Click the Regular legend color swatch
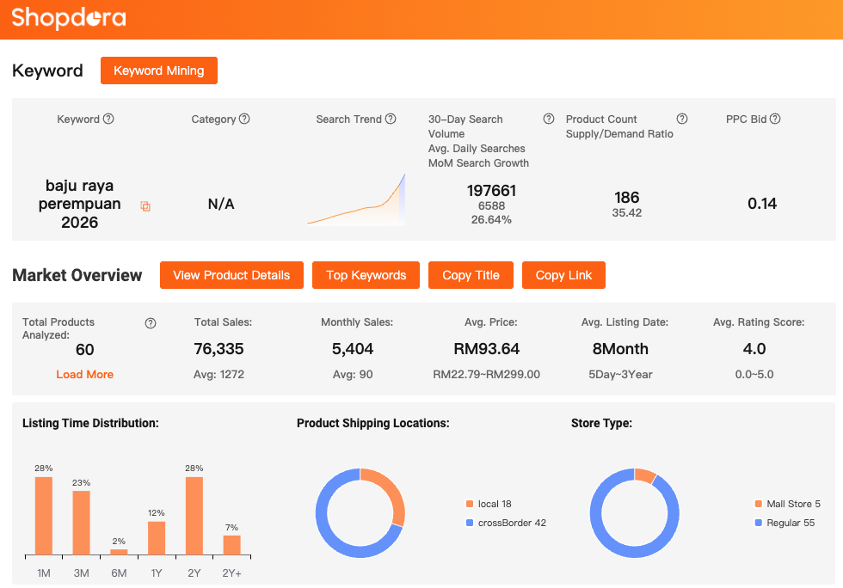This screenshot has height=588, width=843. pos(758,523)
